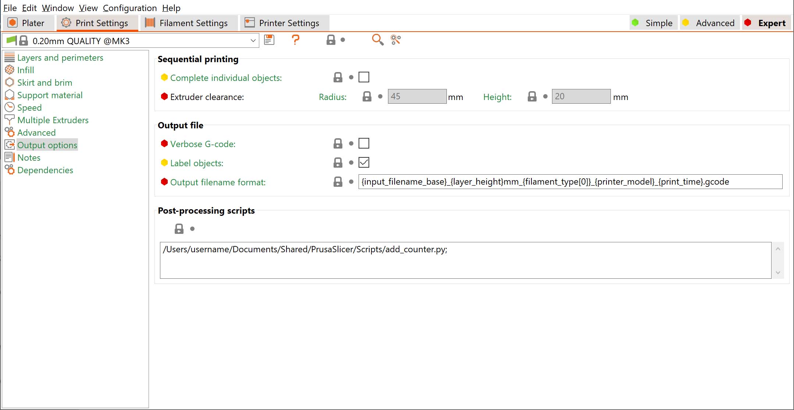The image size is (794, 410).
Task: Click the Output options menu item
Action: coord(47,145)
